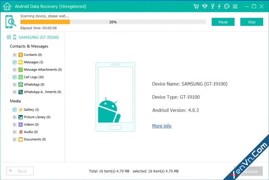Click the Android Data Recovery (Unregistered) title
Viewport: 269px width, 180px height.
tap(50, 7)
